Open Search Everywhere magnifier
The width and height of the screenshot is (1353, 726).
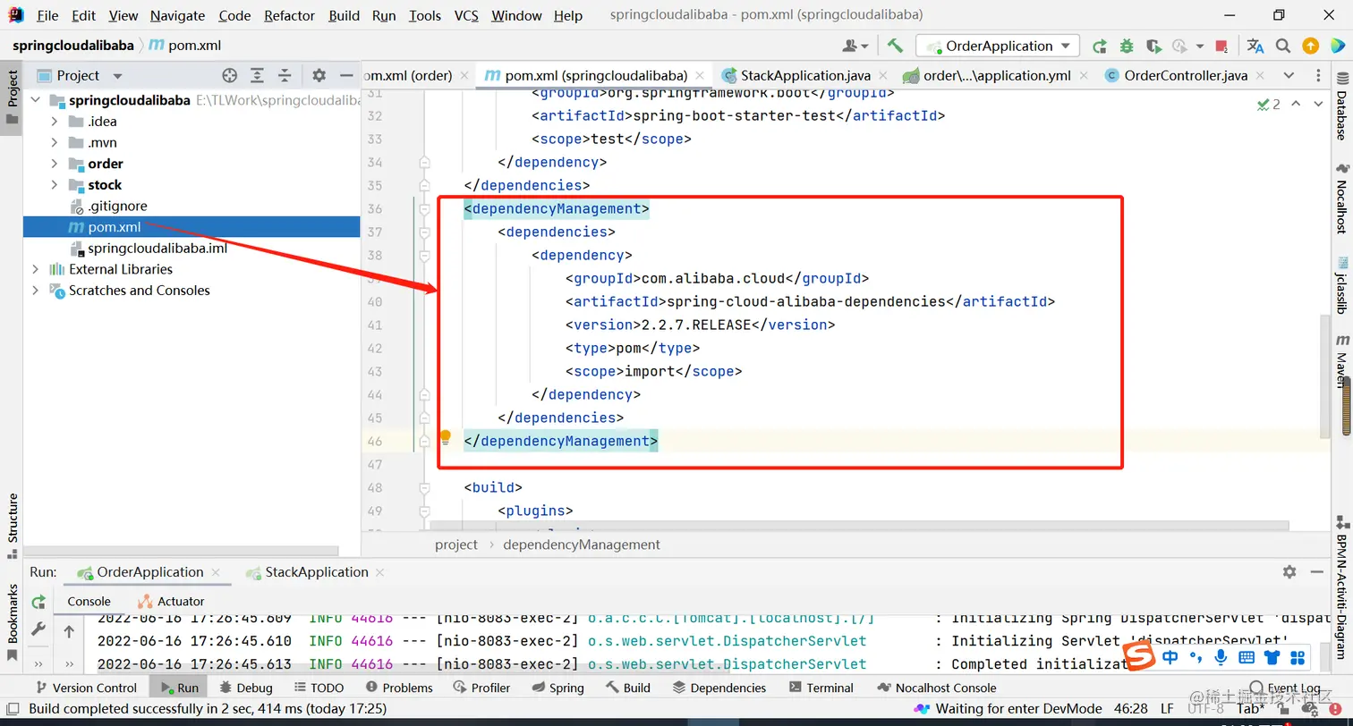click(1282, 46)
